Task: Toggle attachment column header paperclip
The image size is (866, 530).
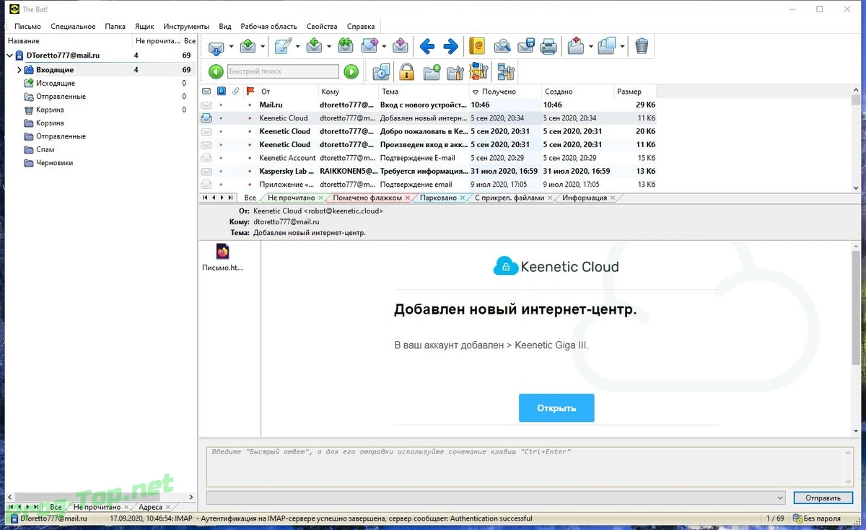Action: 235,92
